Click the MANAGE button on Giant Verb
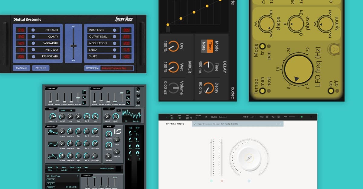The height and width of the screenshot is (189, 363). pos(22,68)
